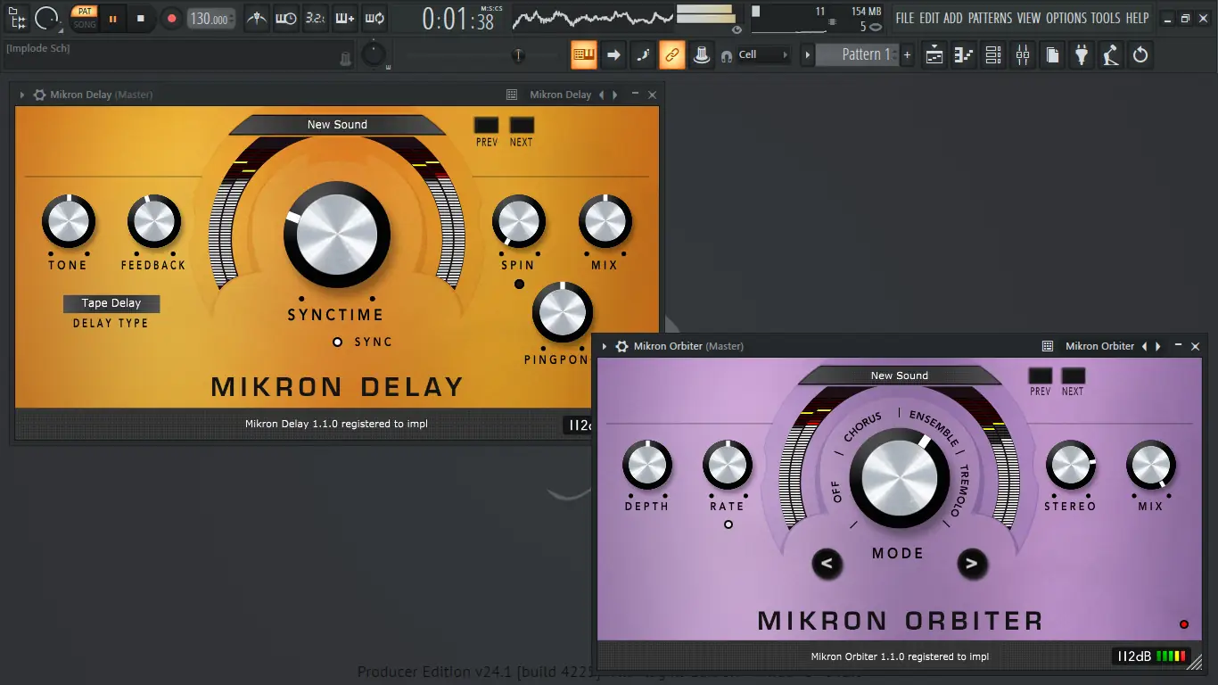Select next mode with the right arrow button
The image size is (1218, 685).
point(972,564)
